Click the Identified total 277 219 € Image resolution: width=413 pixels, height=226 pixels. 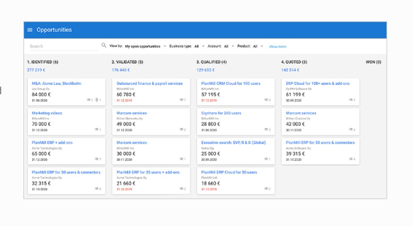pyautogui.click(x=36, y=70)
